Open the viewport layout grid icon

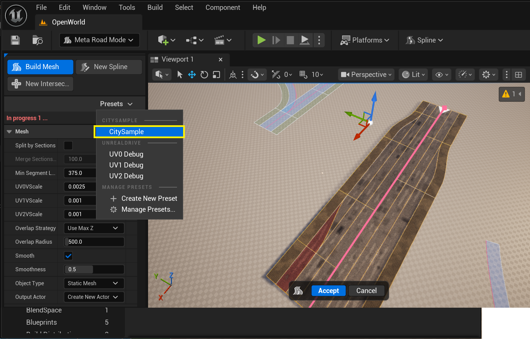pyautogui.click(x=518, y=75)
